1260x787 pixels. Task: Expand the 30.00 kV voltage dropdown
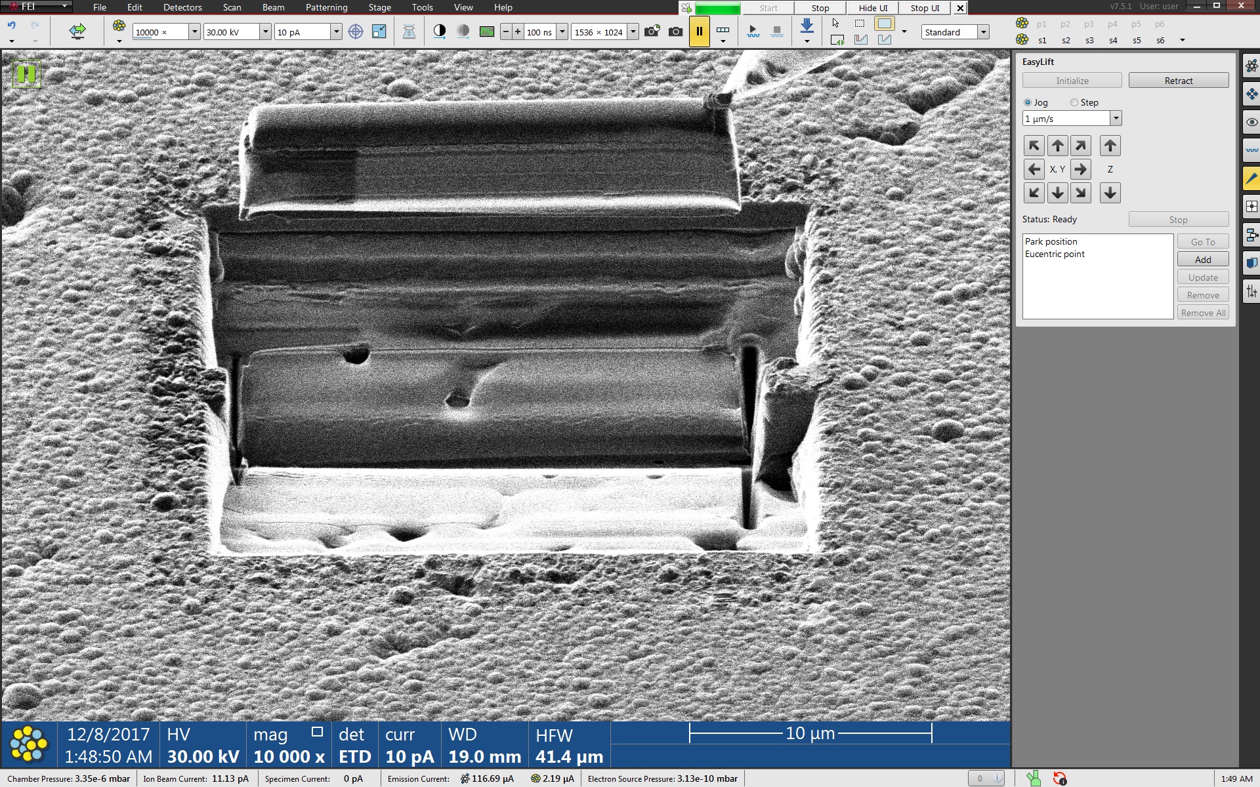(x=265, y=31)
